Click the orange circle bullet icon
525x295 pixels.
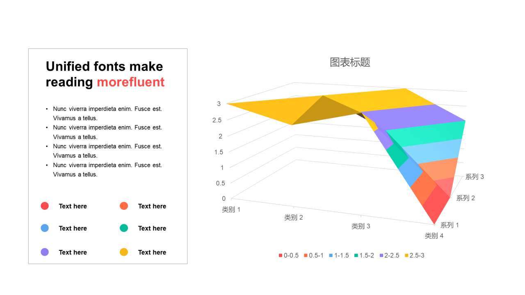click(x=124, y=206)
